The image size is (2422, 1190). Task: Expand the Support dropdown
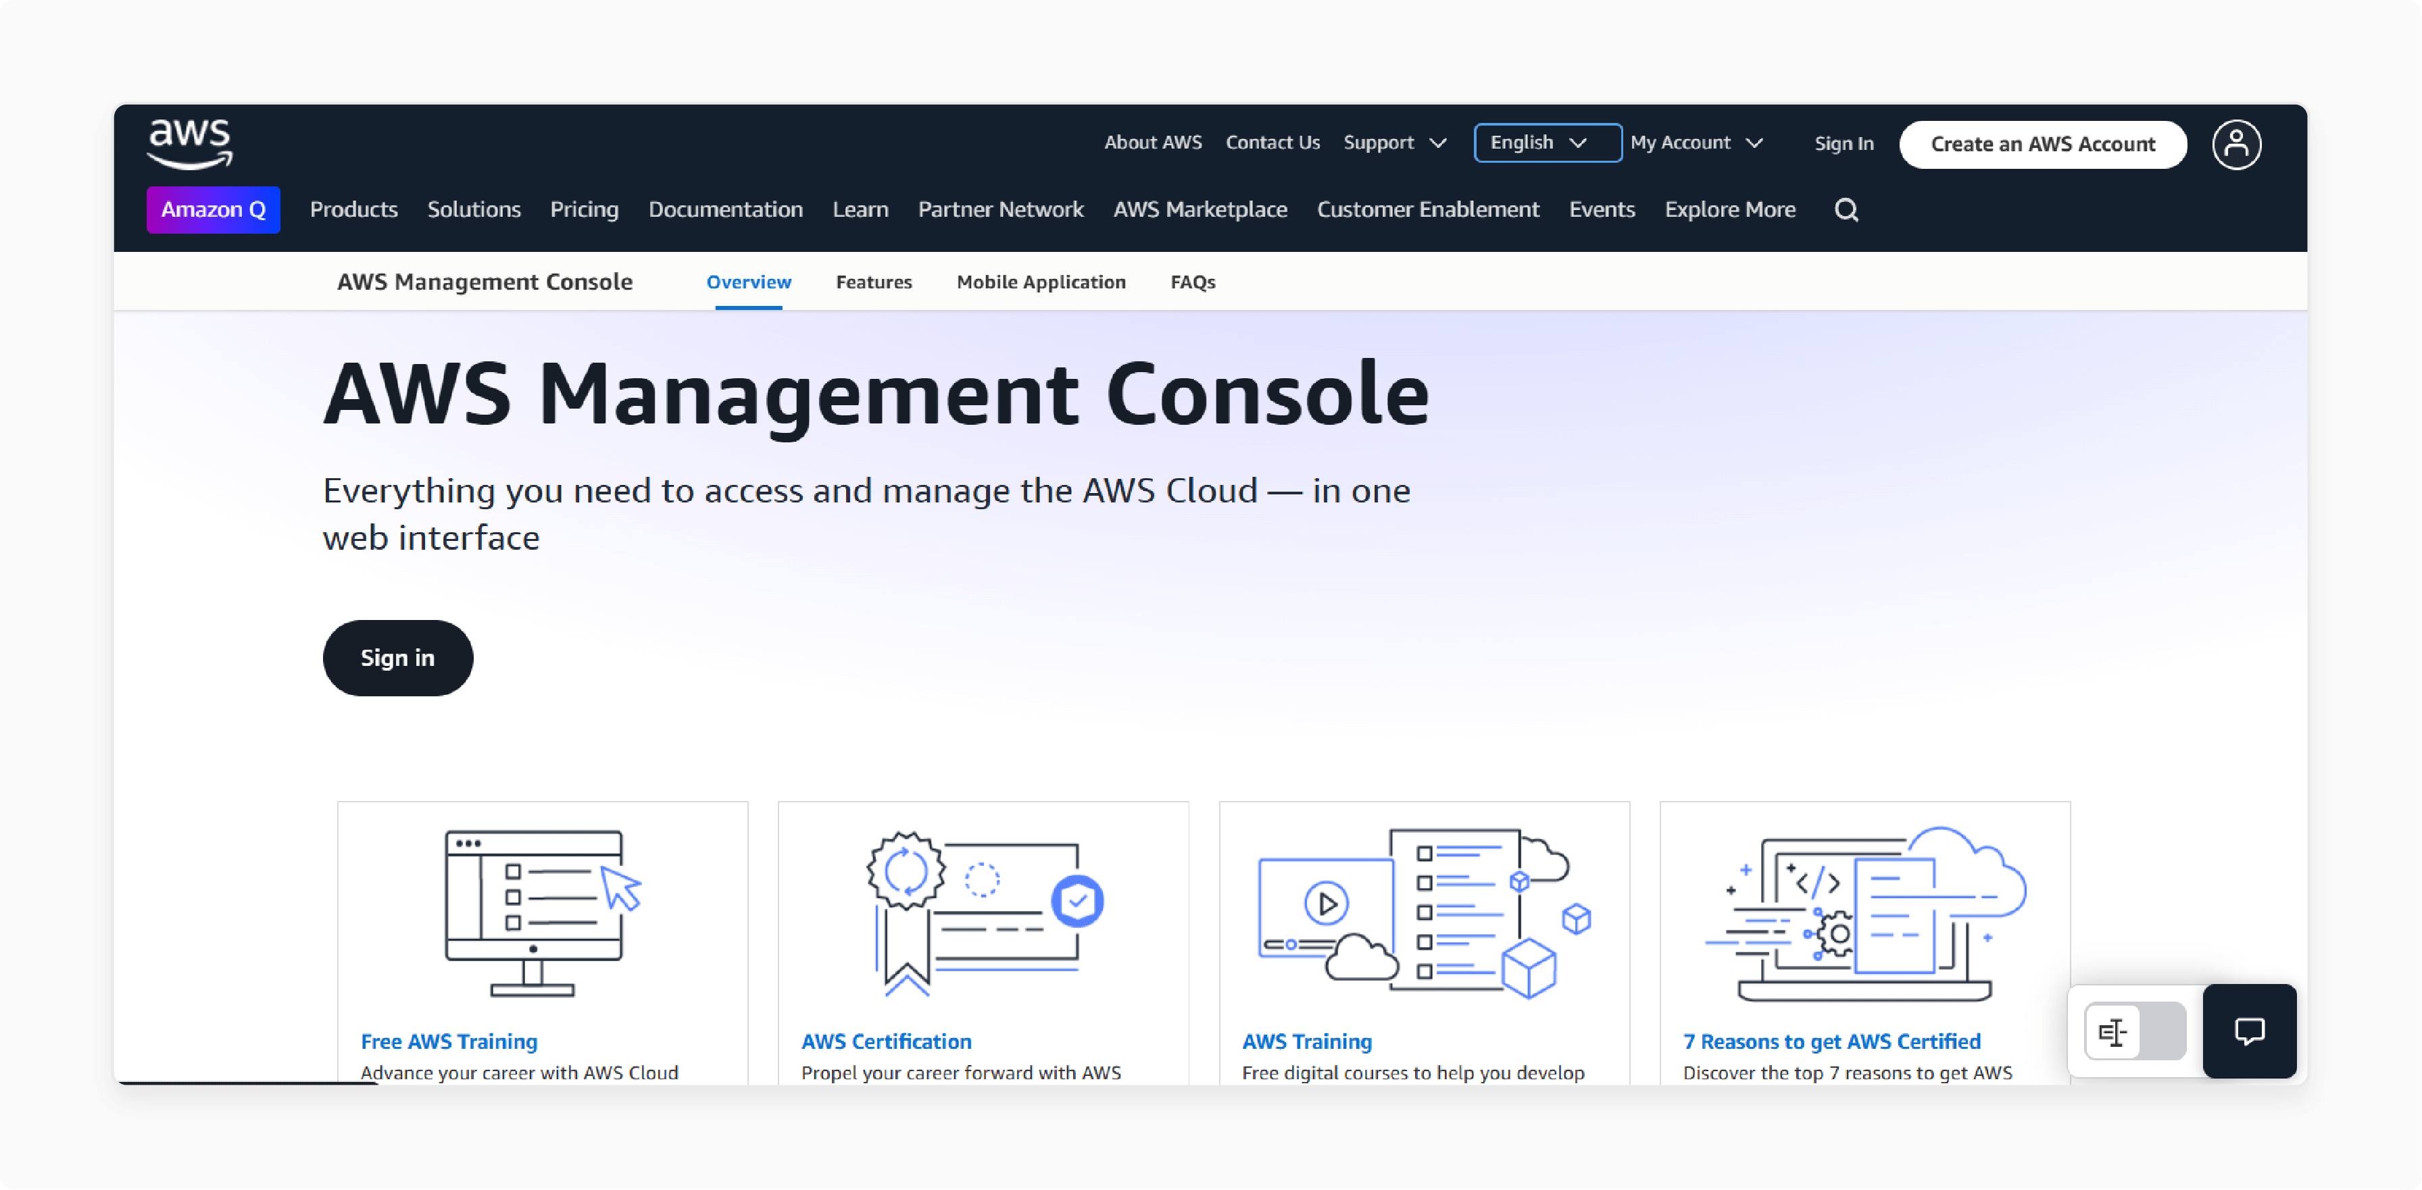1394,143
